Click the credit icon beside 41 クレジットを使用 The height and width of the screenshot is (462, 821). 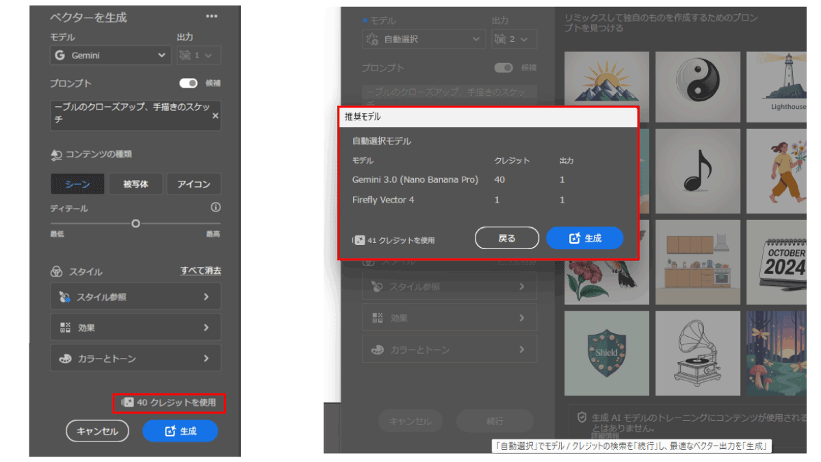tap(358, 240)
